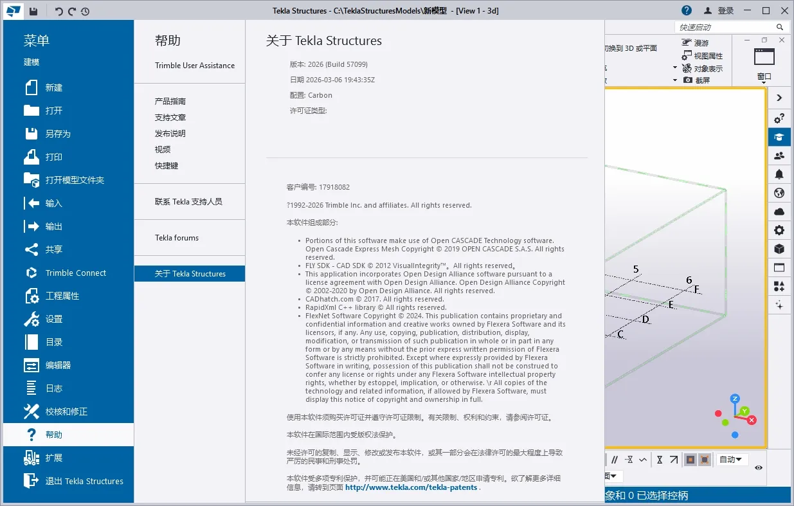Click the Trimble User Assistance link
This screenshot has height=506, width=794.
coord(194,65)
